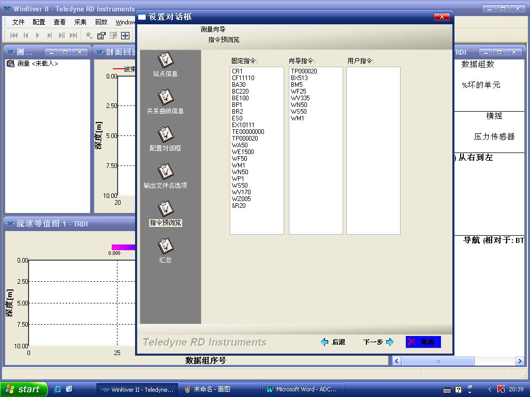Open the 采集 menu
The height and width of the screenshot is (397, 530).
(80, 22)
